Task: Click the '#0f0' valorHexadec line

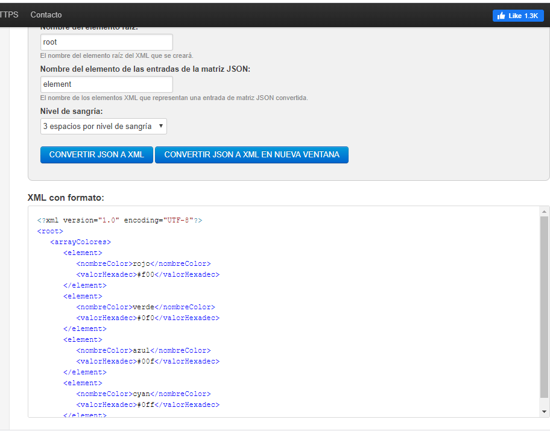Action: [147, 318]
